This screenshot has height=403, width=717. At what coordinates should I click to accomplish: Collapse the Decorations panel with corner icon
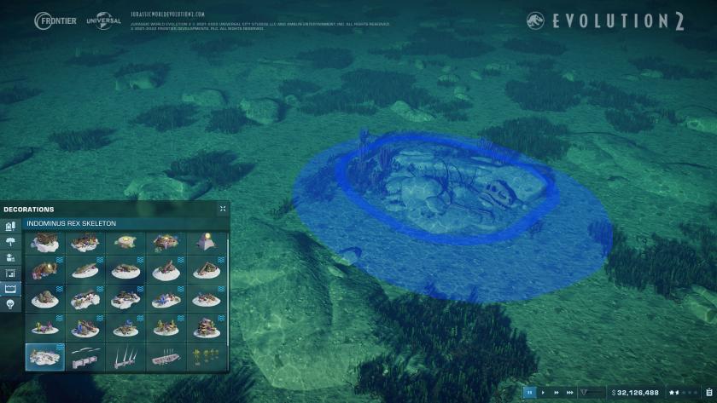click(223, 209)
